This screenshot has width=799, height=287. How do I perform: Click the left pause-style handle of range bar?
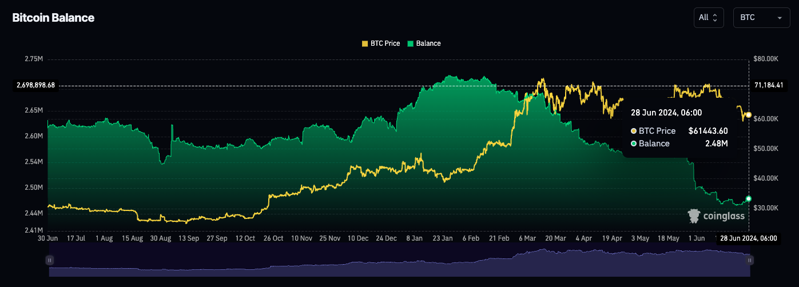pyautogui.click(x=50, y=260)
